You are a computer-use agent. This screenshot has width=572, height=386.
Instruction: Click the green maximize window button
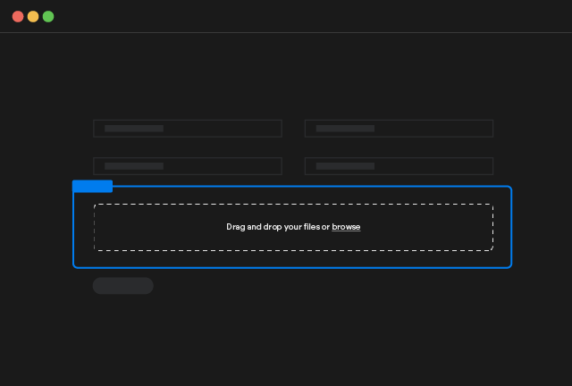click(x=48, y=16)
